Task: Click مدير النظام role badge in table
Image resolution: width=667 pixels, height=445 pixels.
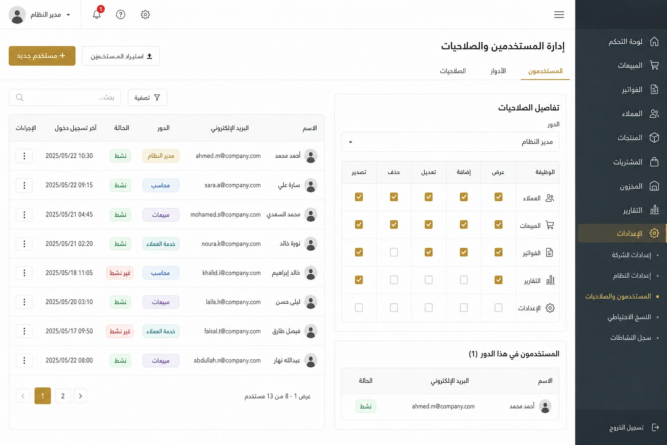Action: click(x=161, y=156)
